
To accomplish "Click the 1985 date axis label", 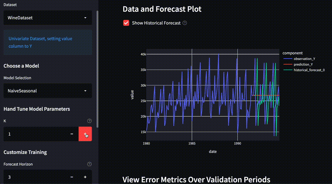I will pyautogui.click(x=192, y=144).
